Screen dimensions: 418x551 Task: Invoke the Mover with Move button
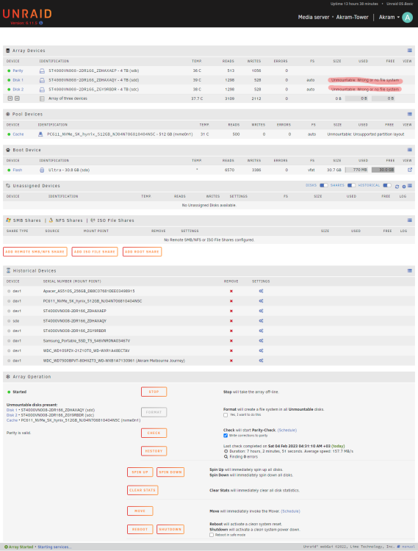click(x=140, y=511)
